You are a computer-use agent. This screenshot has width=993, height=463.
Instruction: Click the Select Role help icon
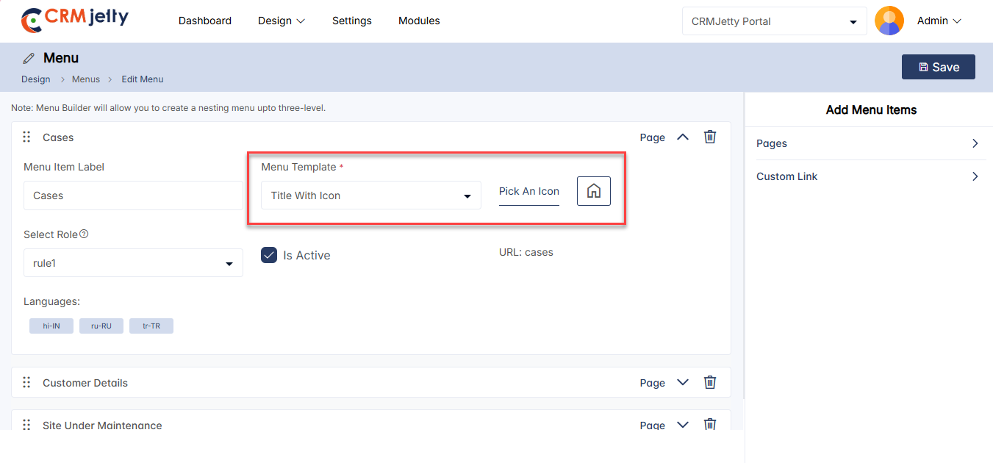(x=84, y=234)
